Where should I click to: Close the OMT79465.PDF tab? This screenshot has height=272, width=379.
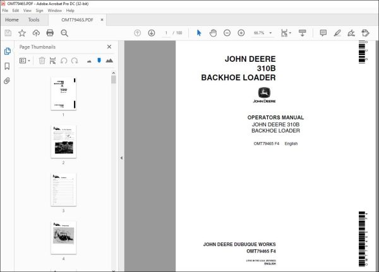pyautogui.click(x=102, y=20)
